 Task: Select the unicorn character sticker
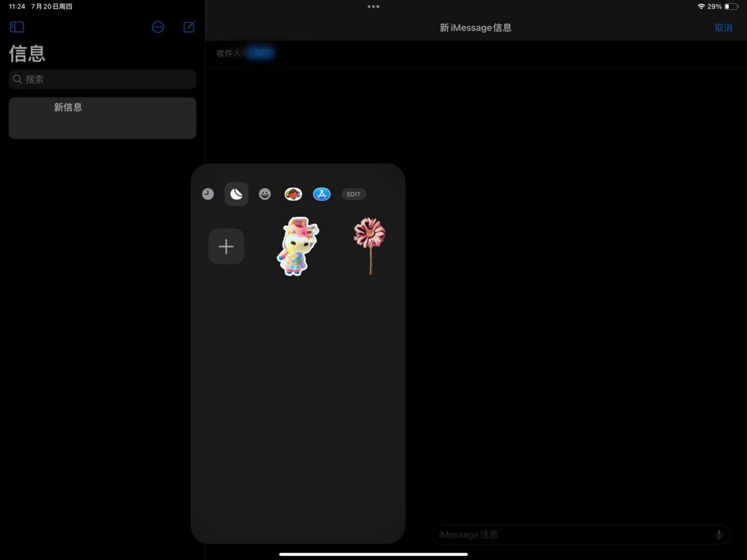[x=297, y=246]
